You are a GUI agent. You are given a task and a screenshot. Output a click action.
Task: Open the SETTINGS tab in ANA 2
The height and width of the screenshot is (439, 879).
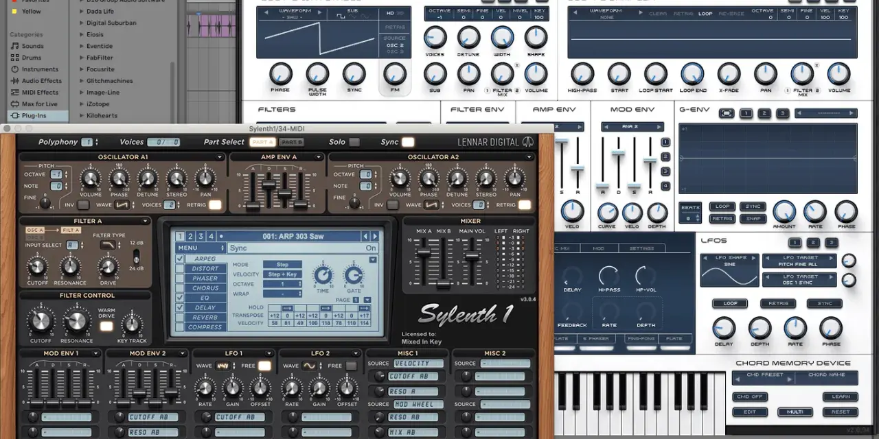641,248
